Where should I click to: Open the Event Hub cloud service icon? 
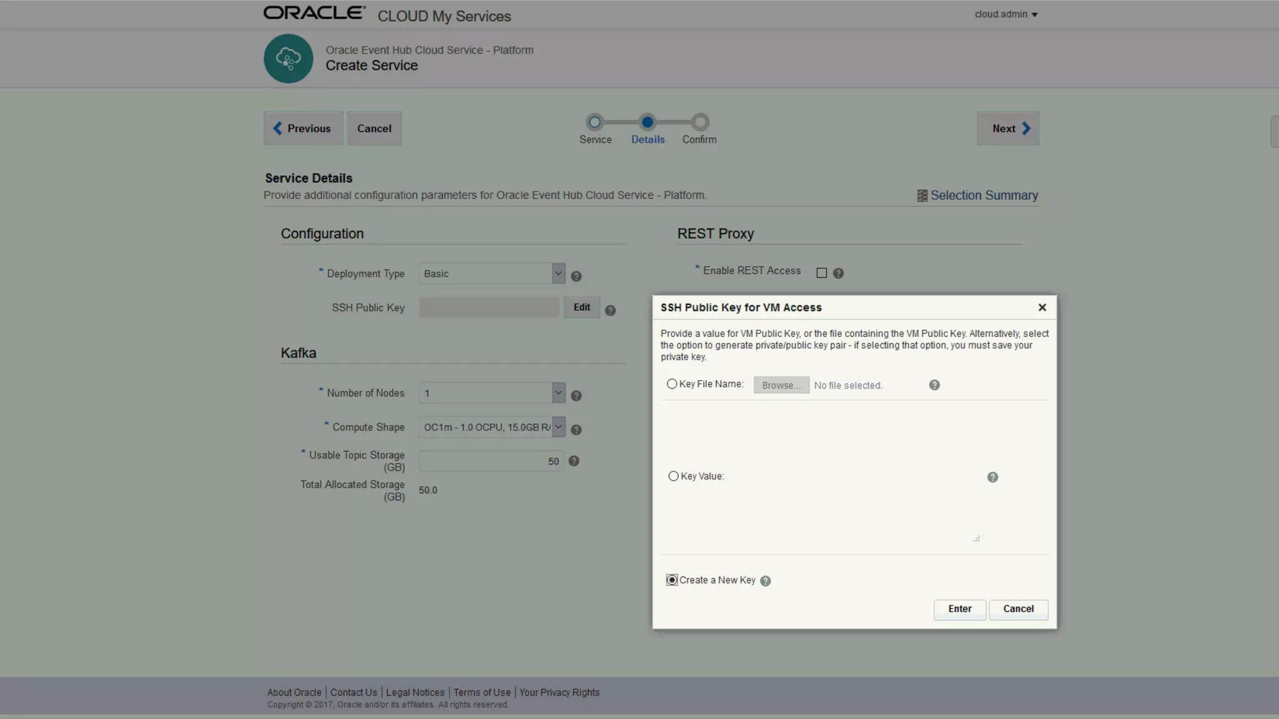tap(288, 59)
